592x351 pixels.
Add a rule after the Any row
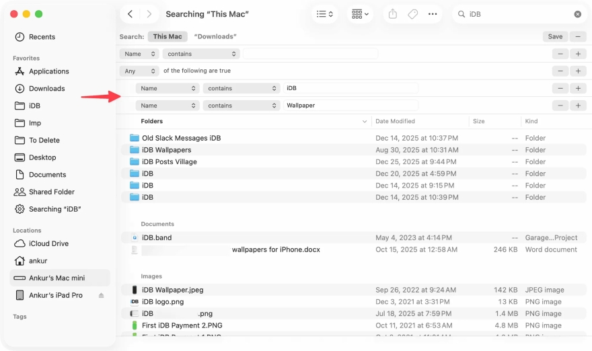coord(578,71)
